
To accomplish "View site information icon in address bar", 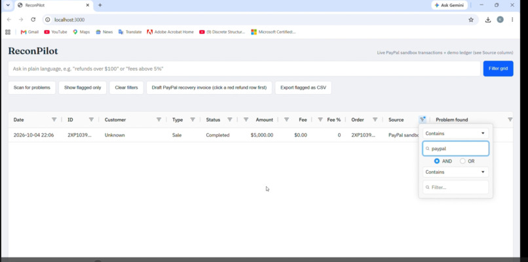I will (48, 20).
